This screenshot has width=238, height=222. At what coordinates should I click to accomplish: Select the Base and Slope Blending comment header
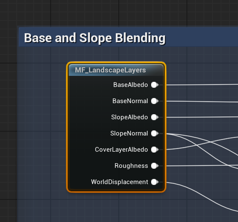click(x=128, y=37)
